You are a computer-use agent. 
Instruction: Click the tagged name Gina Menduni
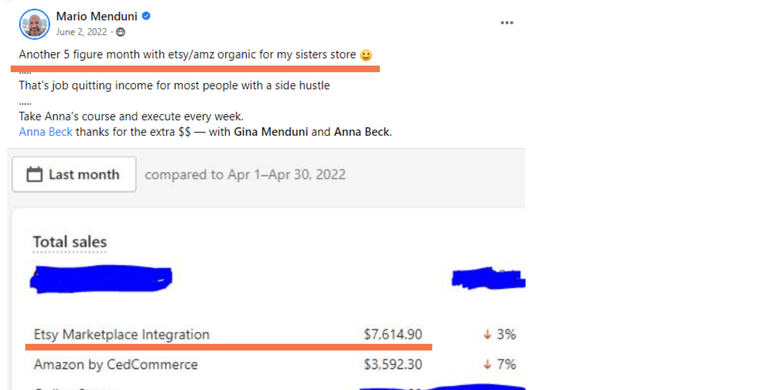point(271,132)
